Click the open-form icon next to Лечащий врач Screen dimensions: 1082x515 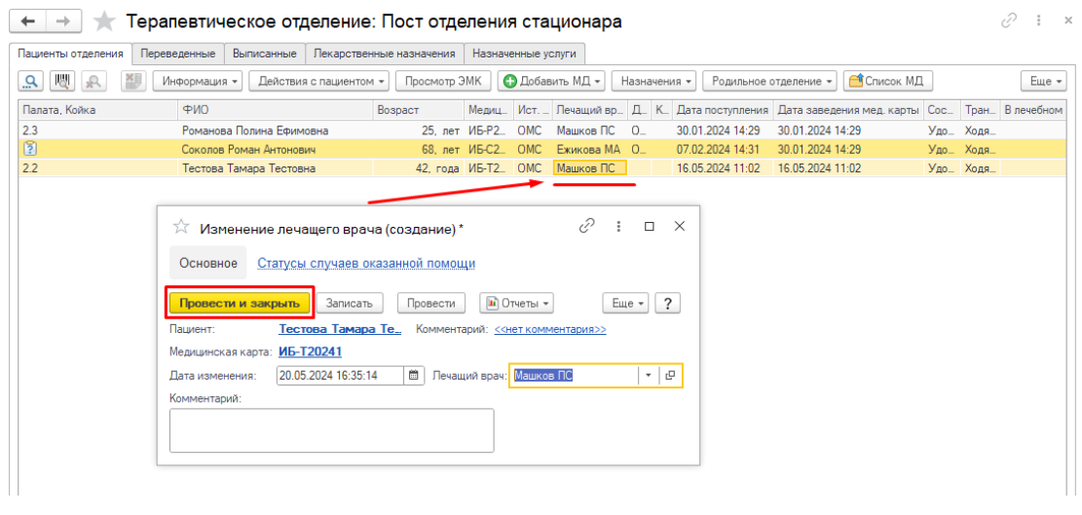pyautogui.click(x=671, y=376)
